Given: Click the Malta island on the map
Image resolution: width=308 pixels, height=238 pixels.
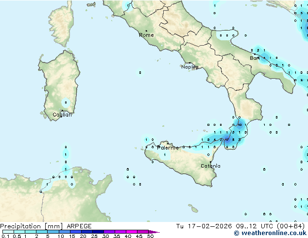Looking at the screenshot, I should pyautogui.click(x=195, y=210).
